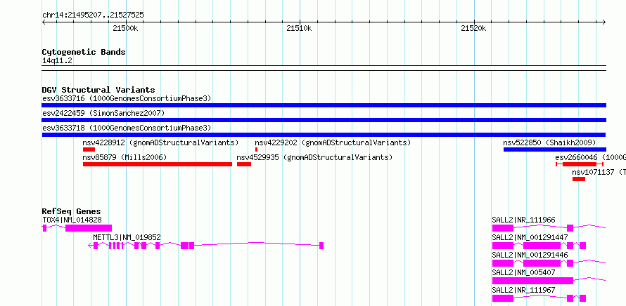Click the 21520k ruler label
This screenshot has width=626, height=306.
pos(473,28)
